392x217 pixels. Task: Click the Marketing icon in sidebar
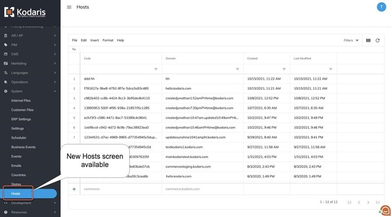point(6,63)
